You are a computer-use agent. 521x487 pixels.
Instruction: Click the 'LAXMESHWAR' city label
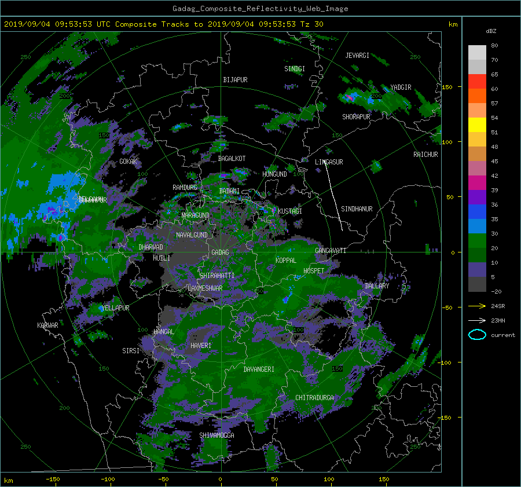205,288
